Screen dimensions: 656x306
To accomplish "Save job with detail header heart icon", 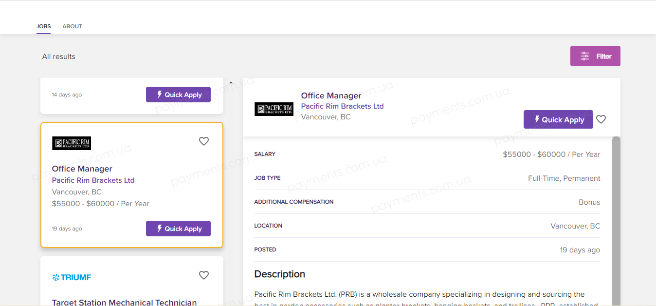I will [x=601, y=119].
